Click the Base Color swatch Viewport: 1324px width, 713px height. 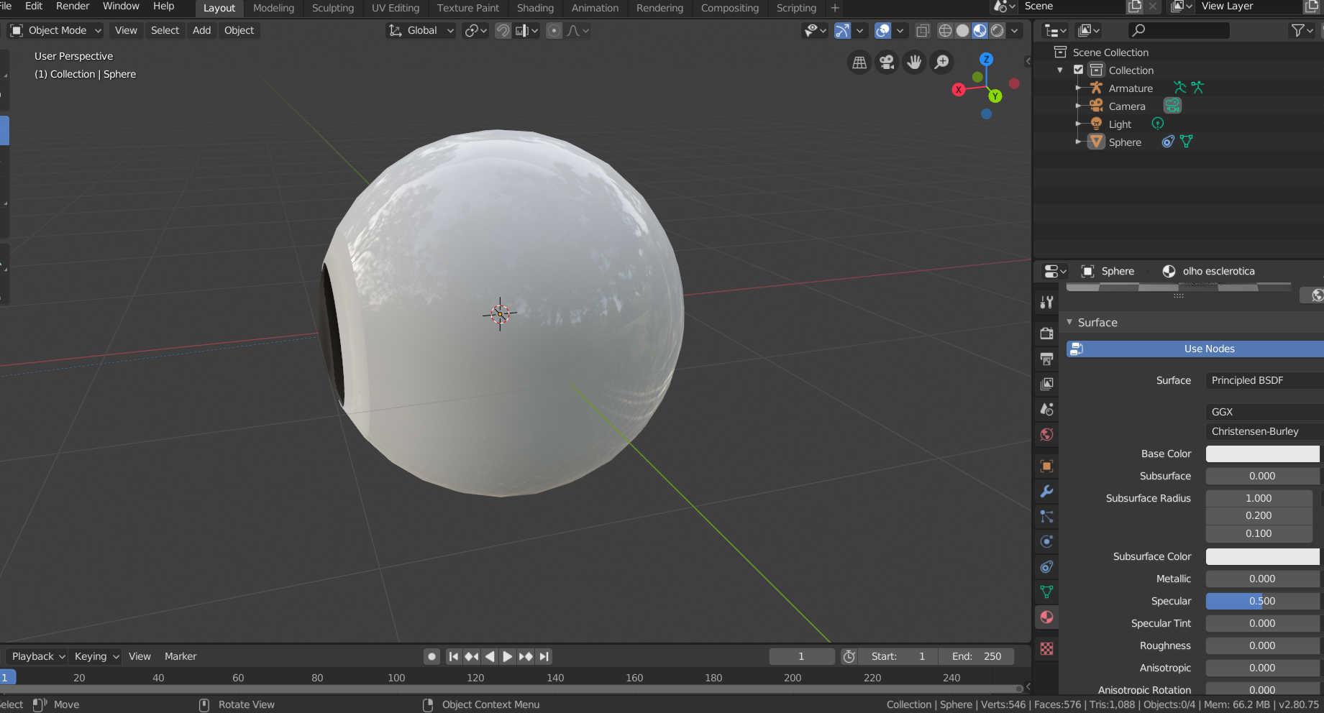pos(1263,454)
